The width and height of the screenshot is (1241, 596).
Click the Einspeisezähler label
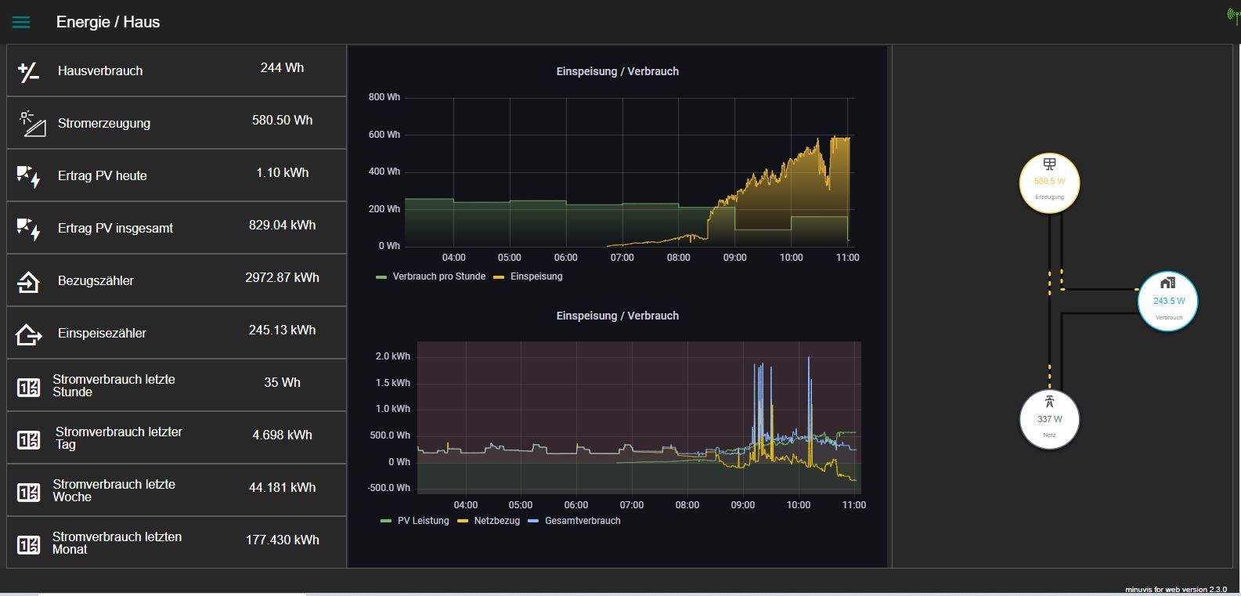click(x=102, y=333)
